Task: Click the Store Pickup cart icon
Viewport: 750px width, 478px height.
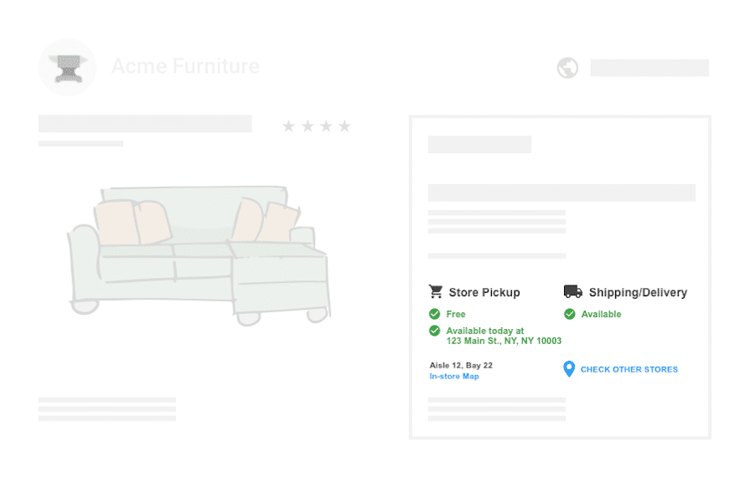Action: pos(436,291)
